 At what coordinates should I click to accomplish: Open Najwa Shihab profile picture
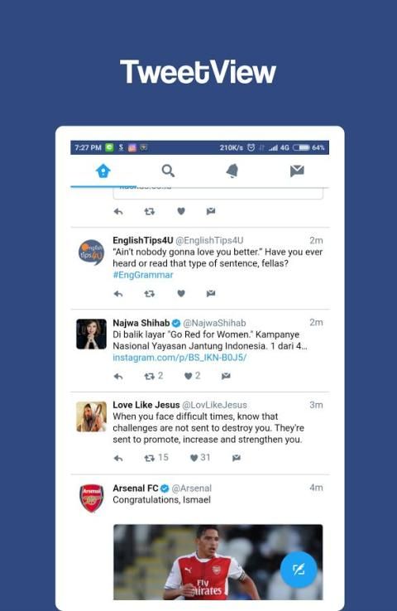pos(92,334)
